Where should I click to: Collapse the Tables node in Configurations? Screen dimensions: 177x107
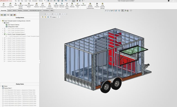3,23
